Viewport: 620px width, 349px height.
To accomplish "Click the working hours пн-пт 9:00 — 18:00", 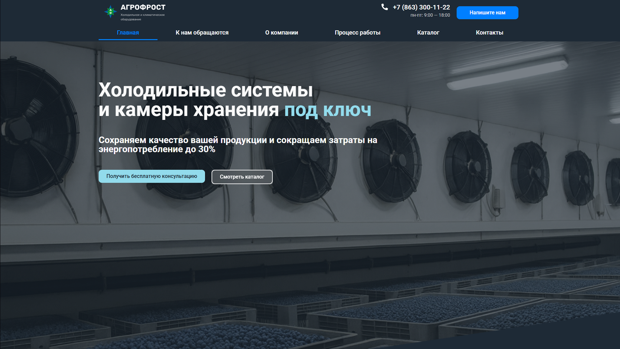I will click(x=430, y=15).
